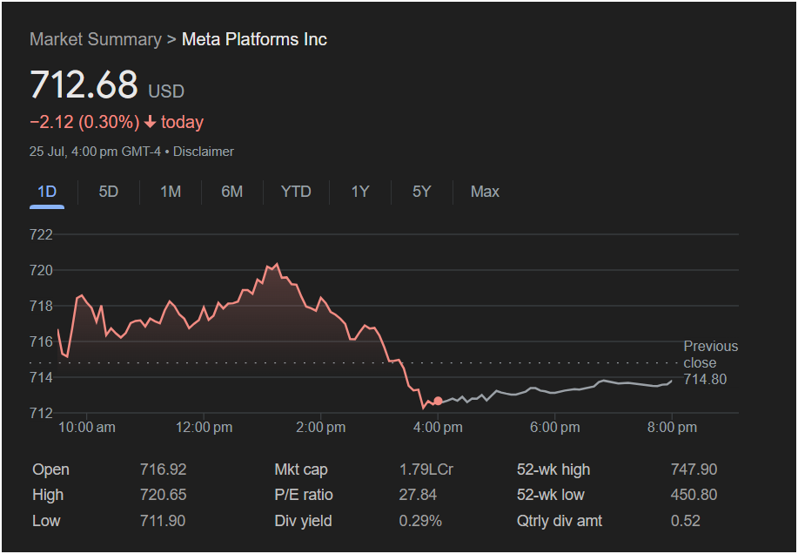Click the USD currency label
Image resolution: width=798 pixels, height=554 pixels.
click(x=166, y=91)
